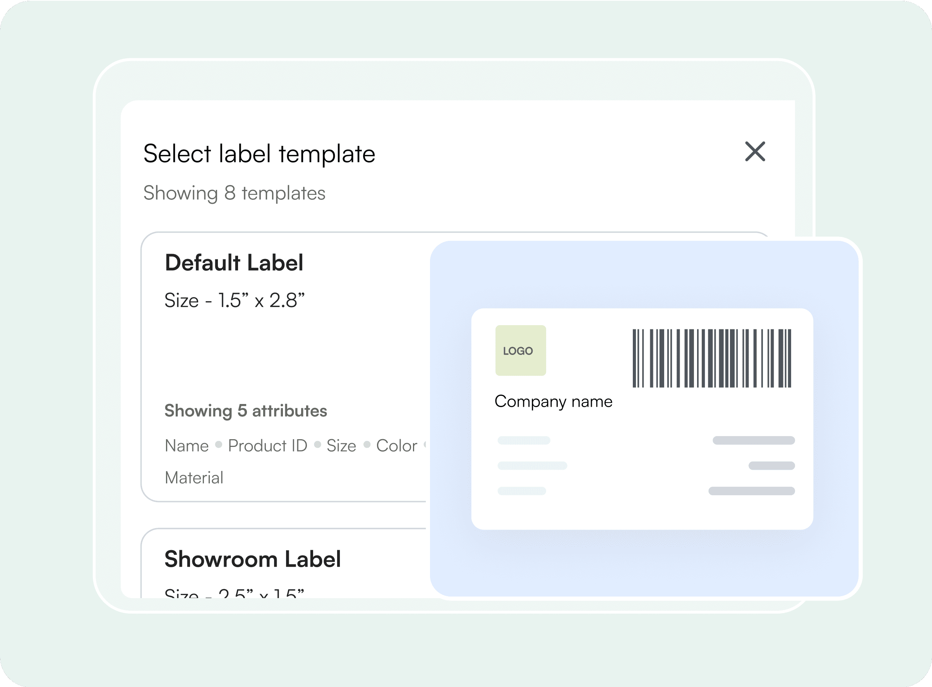
Task: Click the Select label template heading
Action: tap(259, 154)
